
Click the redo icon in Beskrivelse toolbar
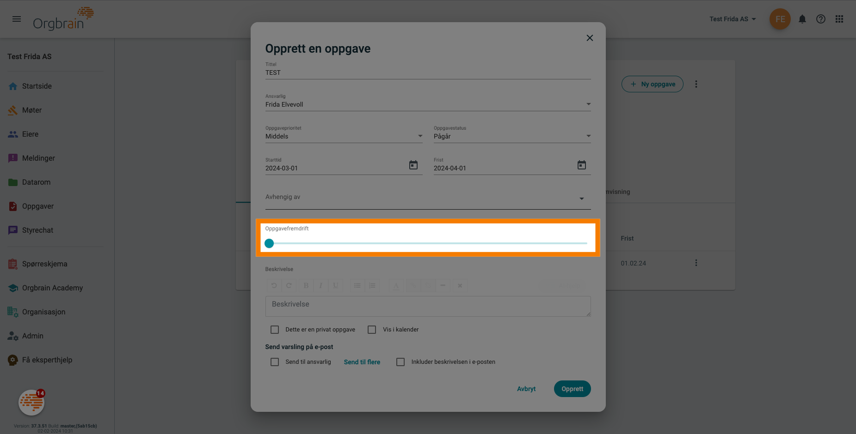click(x=289, y=285)
